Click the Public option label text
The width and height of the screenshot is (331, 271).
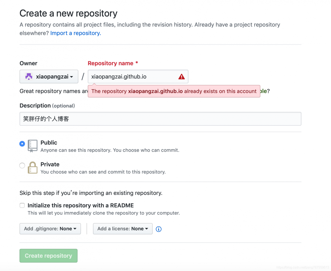[49, 143]
